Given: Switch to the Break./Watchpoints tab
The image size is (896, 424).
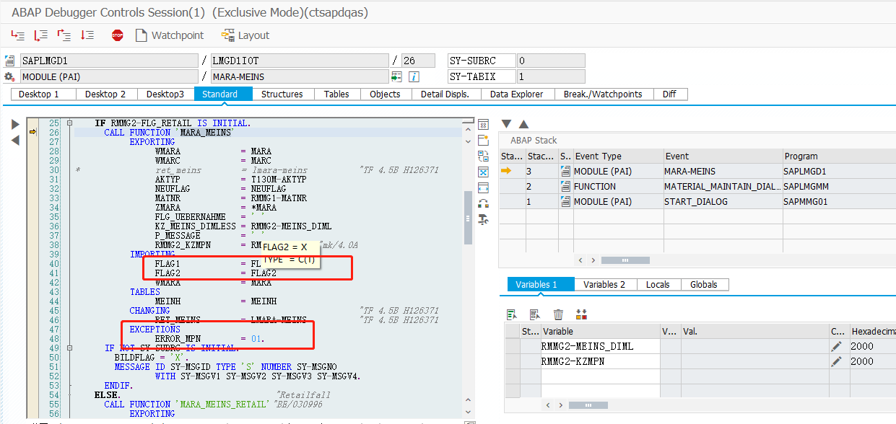Looking at the screenshot, I should (604, 94).
